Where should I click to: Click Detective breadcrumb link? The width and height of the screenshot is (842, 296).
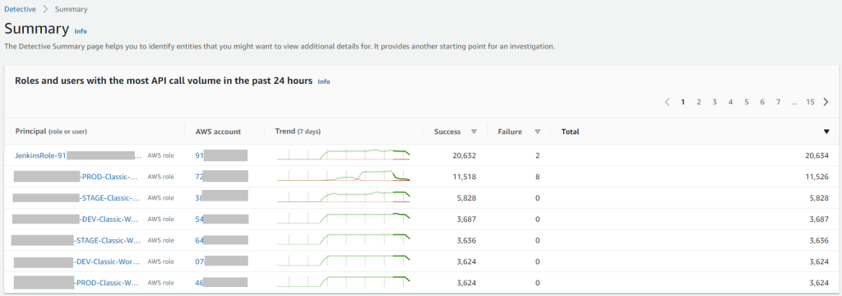[20, 9]
